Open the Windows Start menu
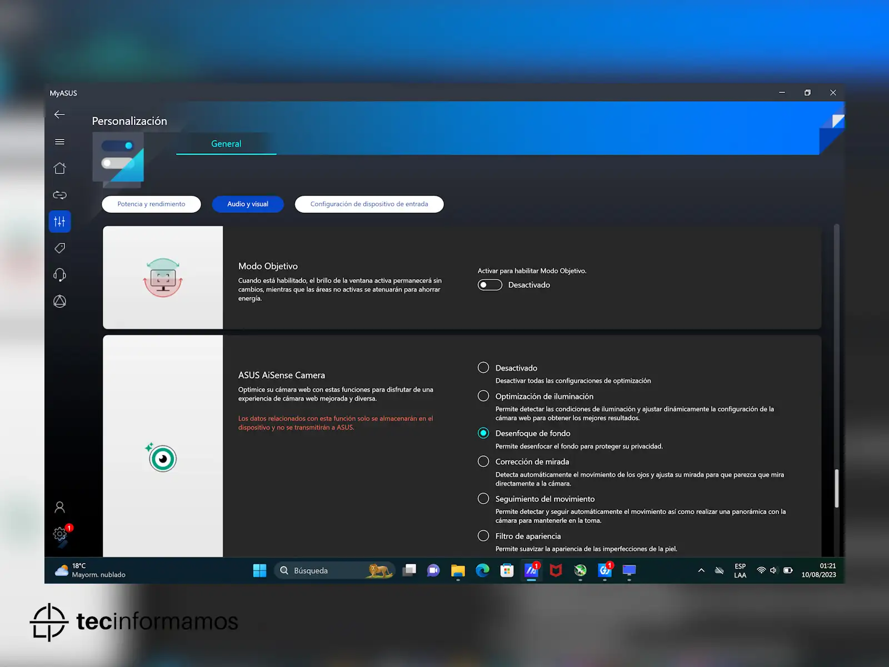Viewport: 889px width, 667px height. pyautogui.click(x=259, y=570)
